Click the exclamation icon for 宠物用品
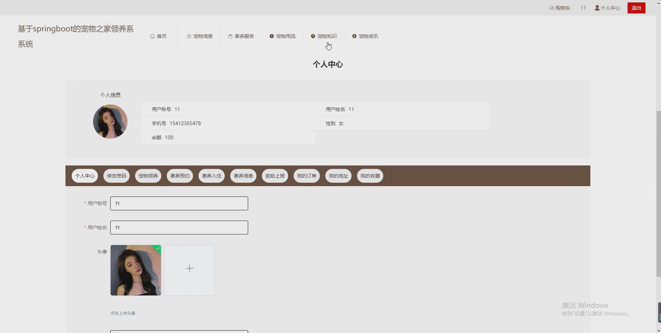Screen dimensions: 661x333 pyautogui.click(x=272, y=36)
